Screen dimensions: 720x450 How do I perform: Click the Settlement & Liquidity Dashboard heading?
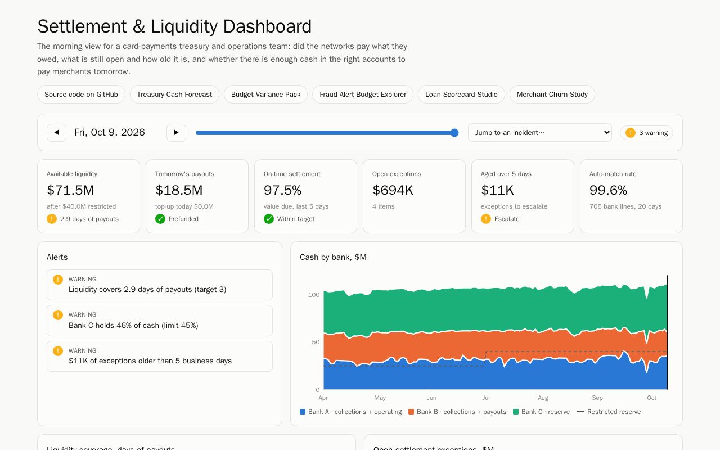174,26
